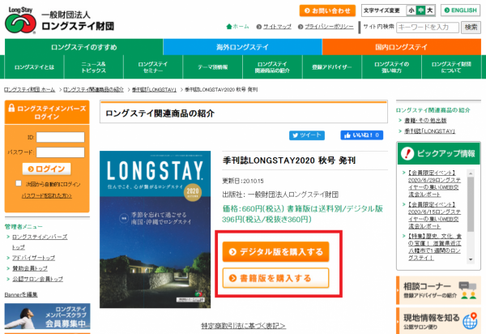Switch to 海外ロングステイ tab
486x334 pixels.
[x=243, y=47]
